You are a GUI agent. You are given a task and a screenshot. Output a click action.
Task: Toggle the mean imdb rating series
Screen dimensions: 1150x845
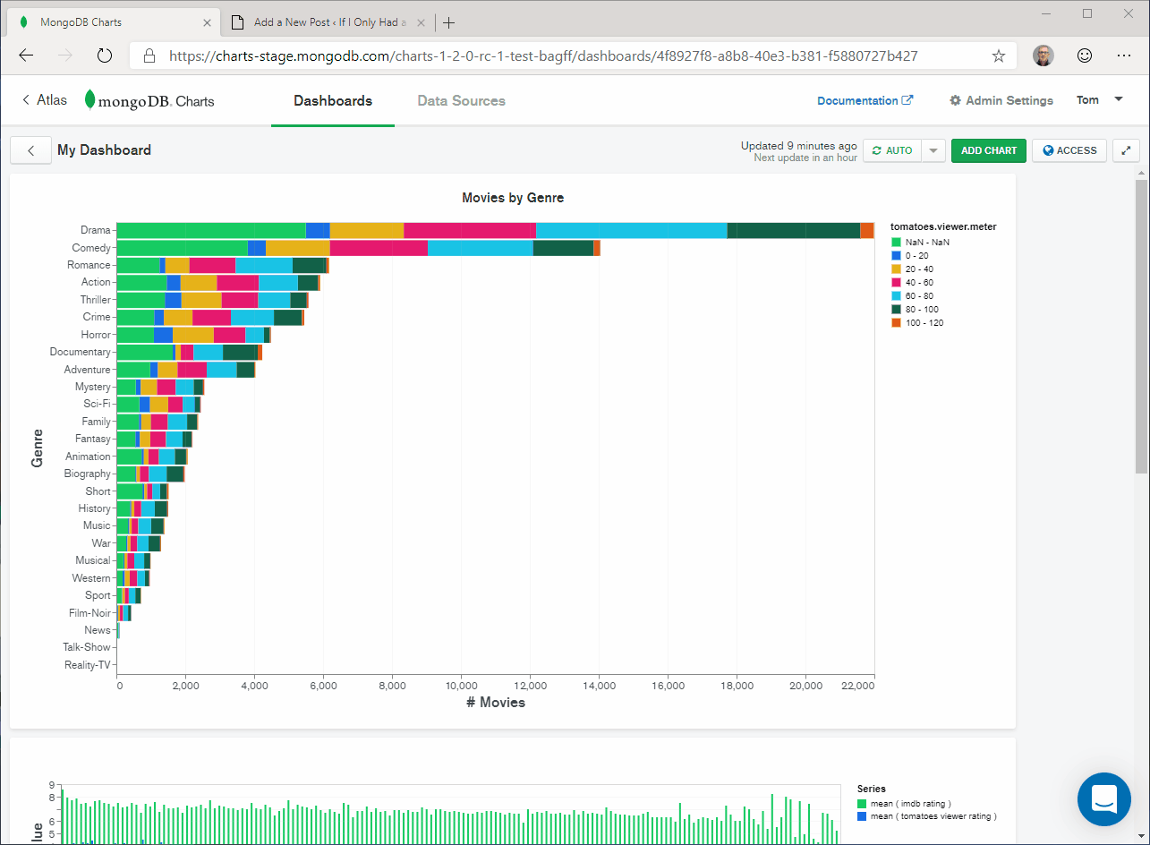tap(909, 803)
